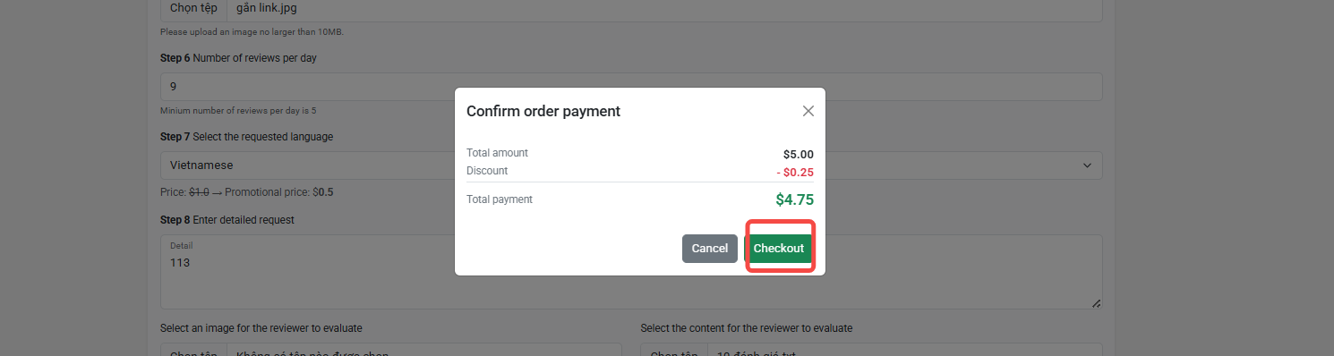The width and height of the screenshot is (1334, 356).
Task: Click inside the Detail request textarea
Action: [x=631, y=272]
